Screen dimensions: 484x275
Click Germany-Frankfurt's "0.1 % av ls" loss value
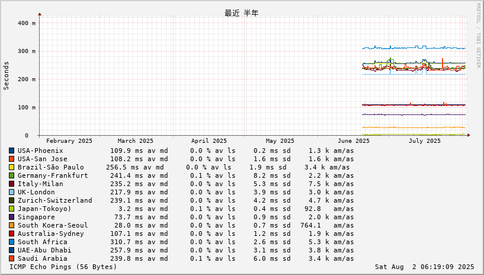coord(213,175)
